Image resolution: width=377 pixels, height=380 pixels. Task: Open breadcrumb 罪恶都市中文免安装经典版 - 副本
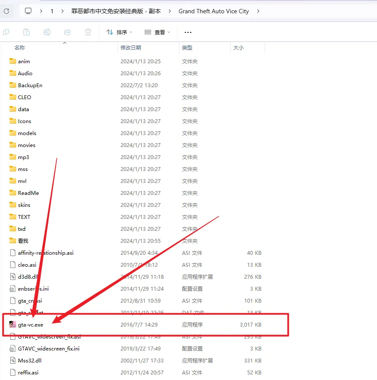pyautogui.click(x=116, y=11)
